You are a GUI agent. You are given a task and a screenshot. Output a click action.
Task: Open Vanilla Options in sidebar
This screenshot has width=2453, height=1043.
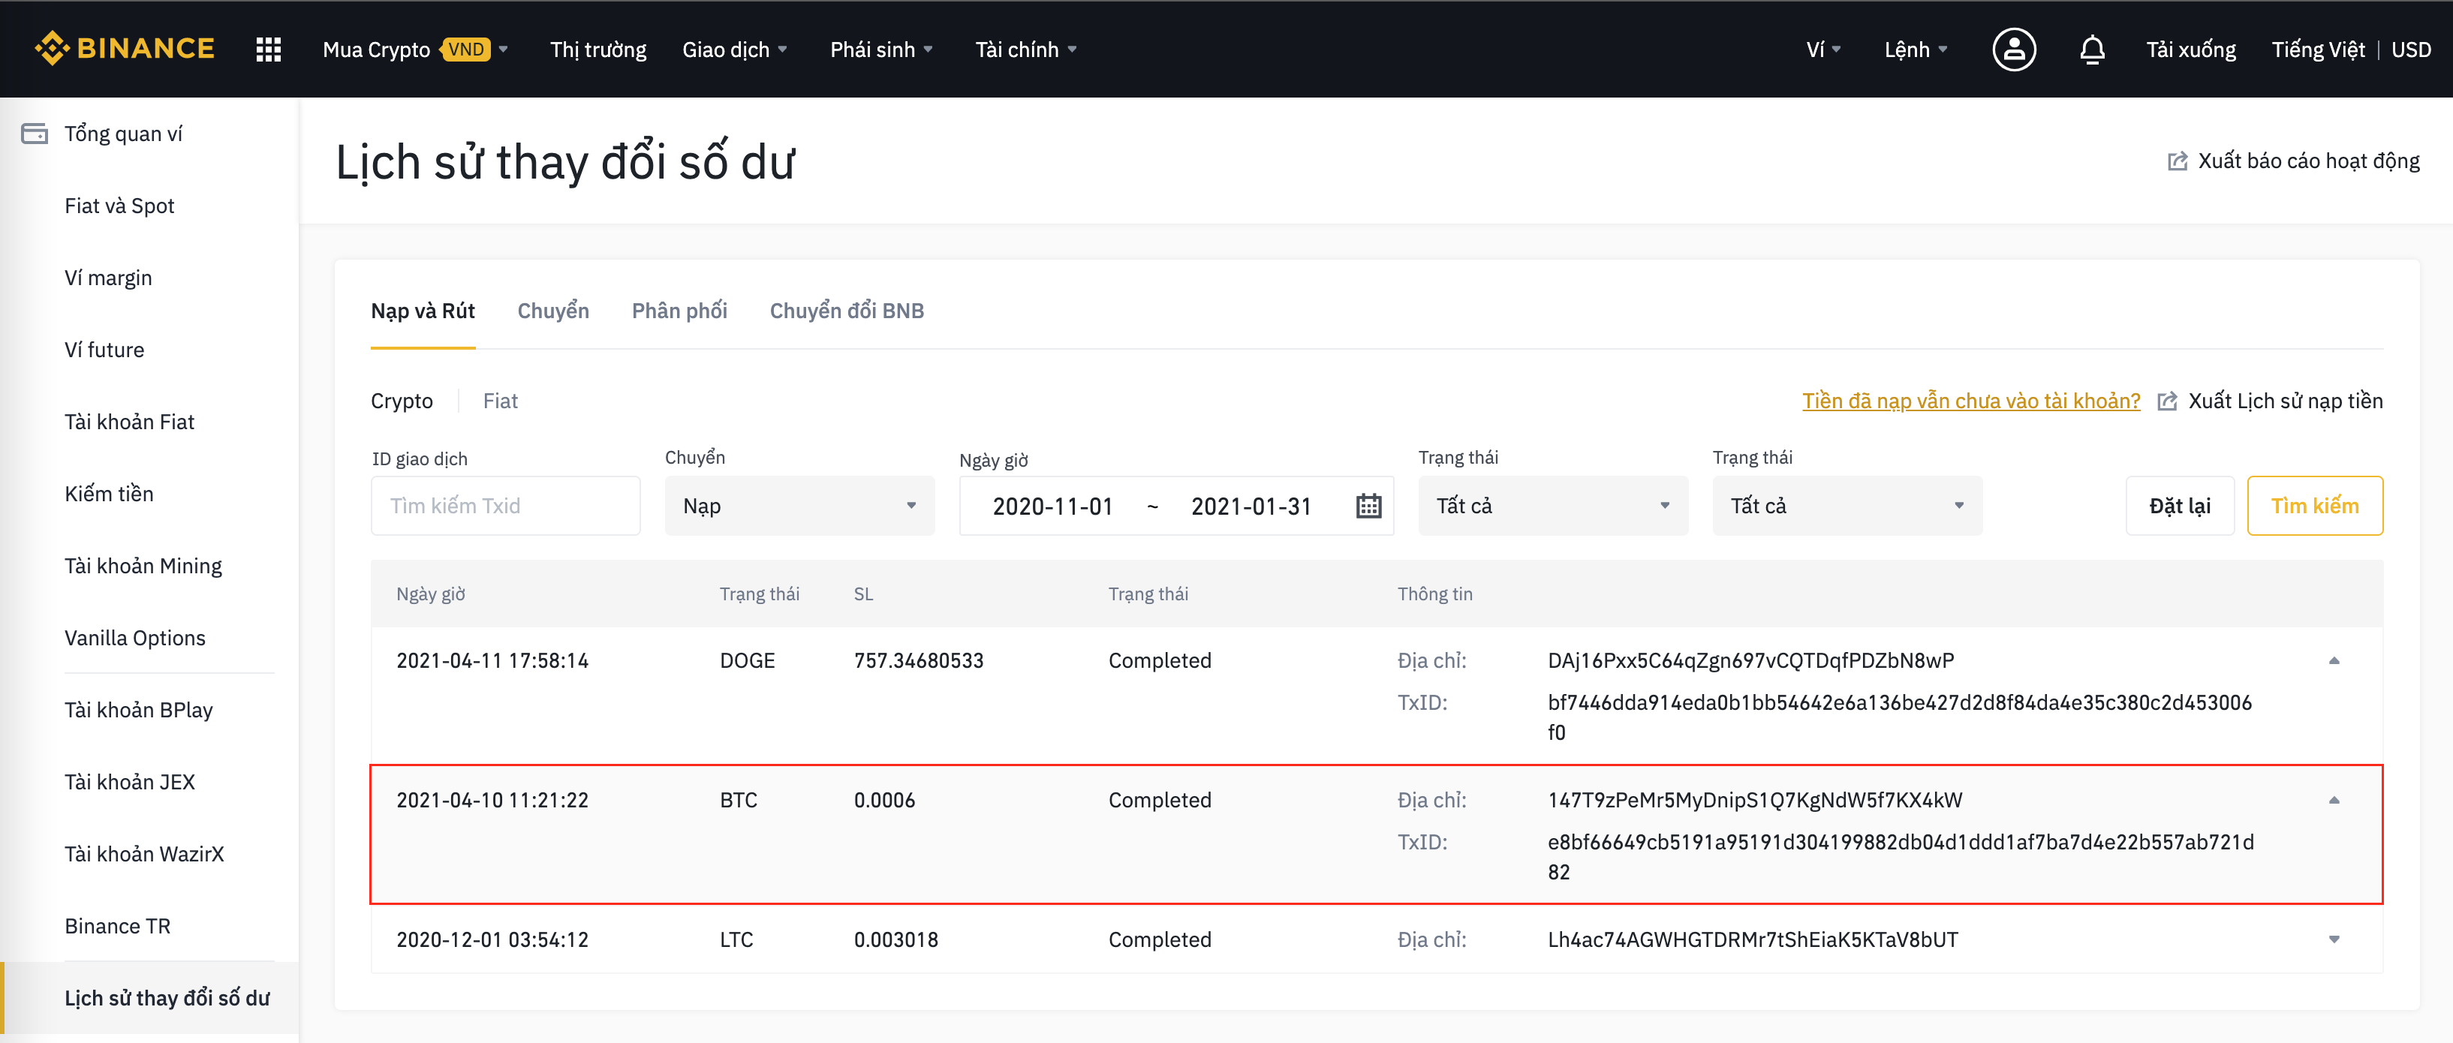click(x=134, y=638)
